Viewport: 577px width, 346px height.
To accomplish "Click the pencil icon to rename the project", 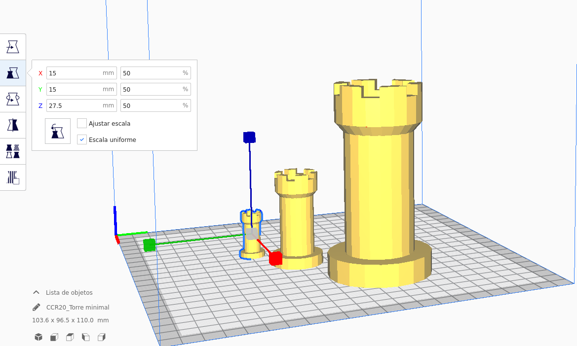I will click(x=37, y=307).
